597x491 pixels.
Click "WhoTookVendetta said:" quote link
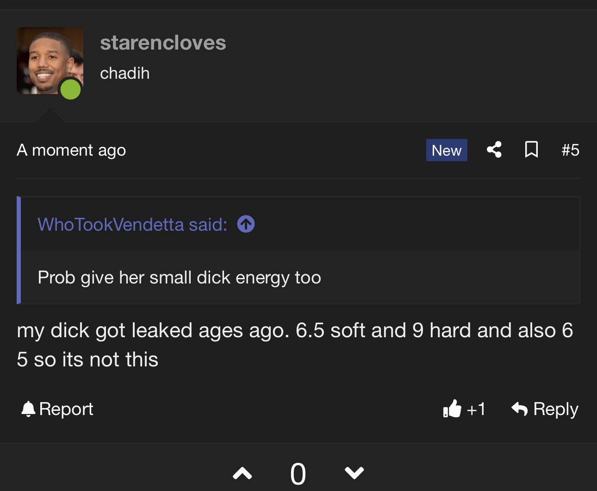(x=132, y=225)
